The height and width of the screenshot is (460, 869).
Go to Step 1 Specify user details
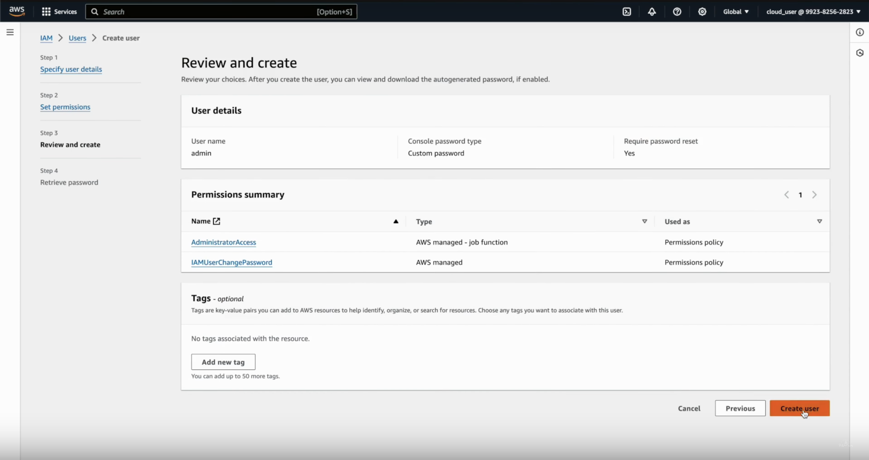(x=71, y=69)
